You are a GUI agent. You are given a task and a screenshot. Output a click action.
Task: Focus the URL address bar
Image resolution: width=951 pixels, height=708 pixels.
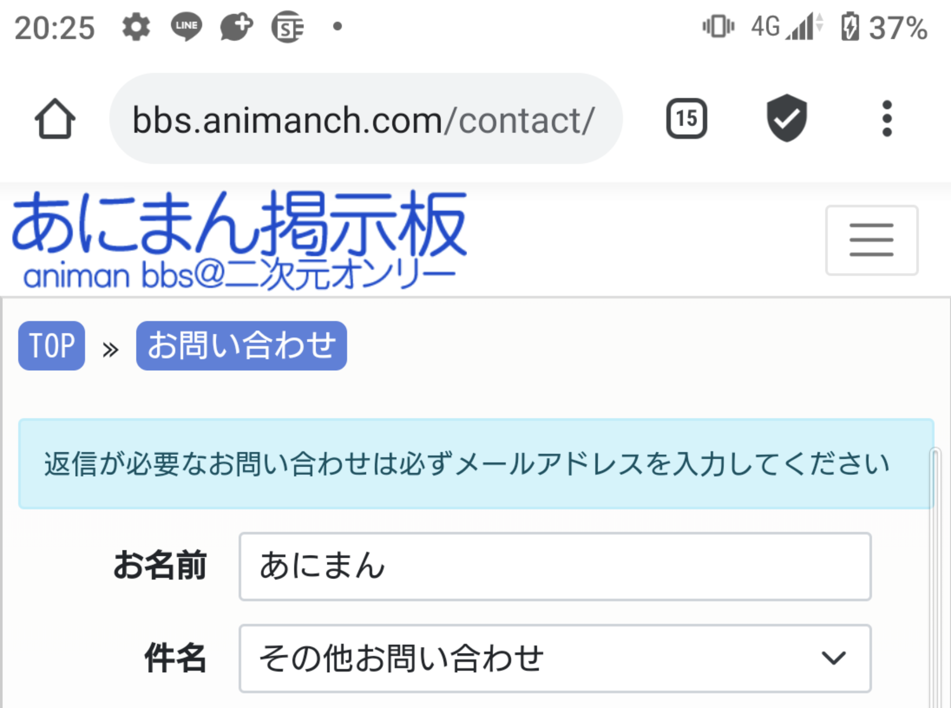pyautogui.click(x=366, y=119)
